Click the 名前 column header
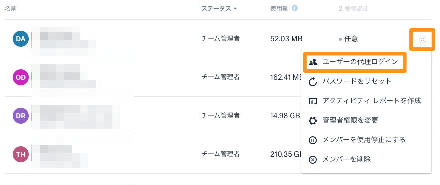 pyautogui.click(x=11, y=8)
